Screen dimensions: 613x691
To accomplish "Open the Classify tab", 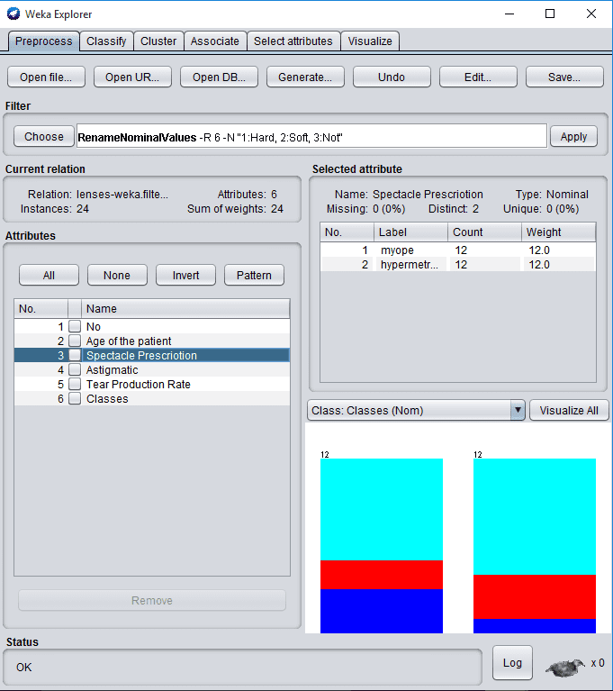I will (x=106, y=41).
